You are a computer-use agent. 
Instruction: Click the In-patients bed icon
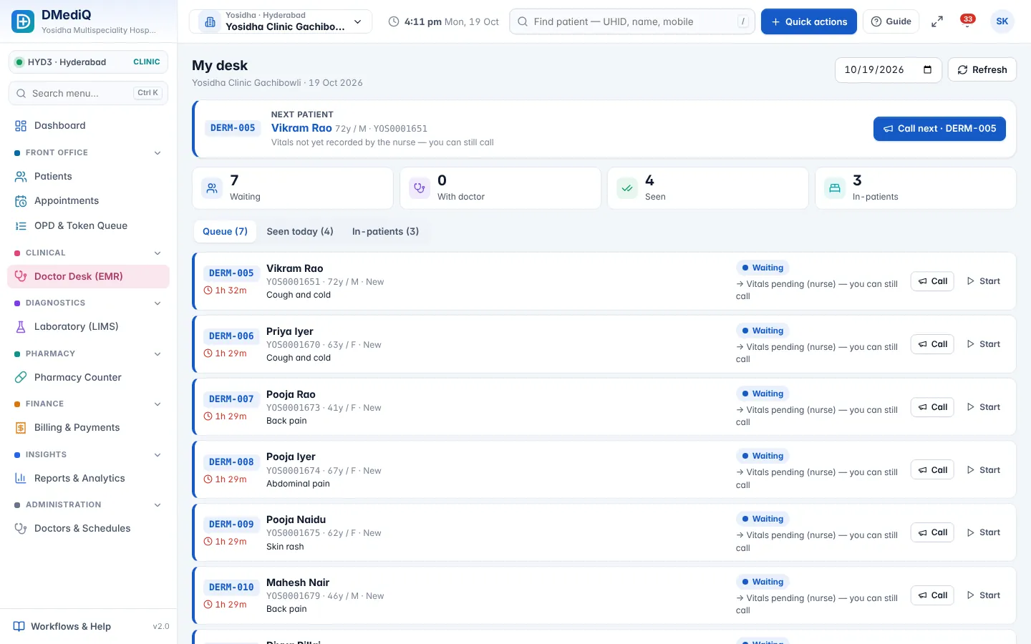pos(835,188)
